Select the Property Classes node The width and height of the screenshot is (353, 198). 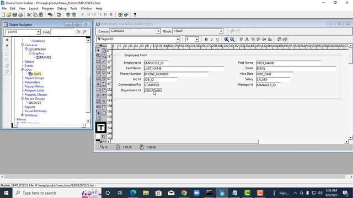pos(36,95)
